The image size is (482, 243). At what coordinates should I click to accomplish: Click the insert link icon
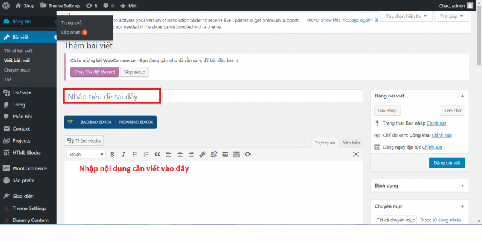[x=203, y=155]
